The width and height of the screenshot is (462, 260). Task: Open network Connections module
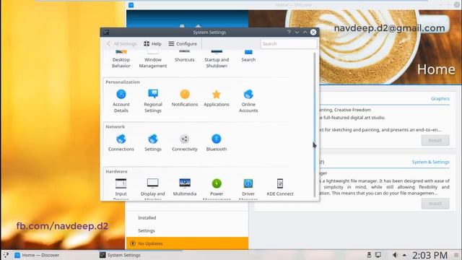coord(121,143)
